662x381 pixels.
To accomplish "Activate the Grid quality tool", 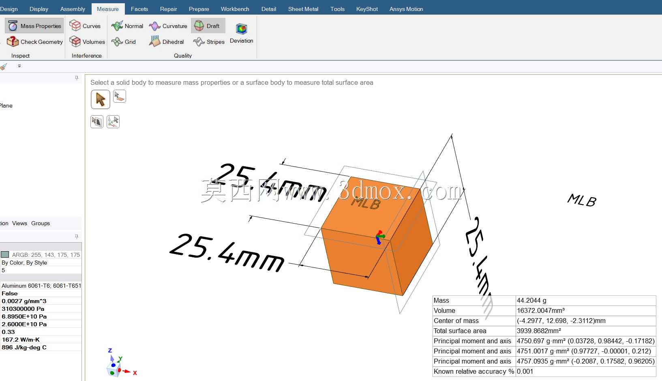I will [124, 42].
